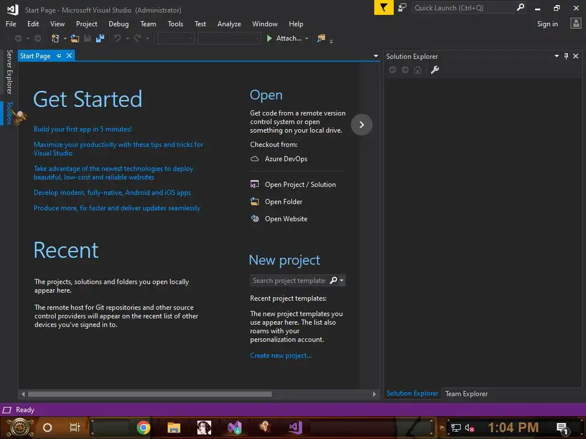Viewport: 586px width, 439px height.
Task: Open the Solution Configurations combo box
Action: tap(176, 38)
